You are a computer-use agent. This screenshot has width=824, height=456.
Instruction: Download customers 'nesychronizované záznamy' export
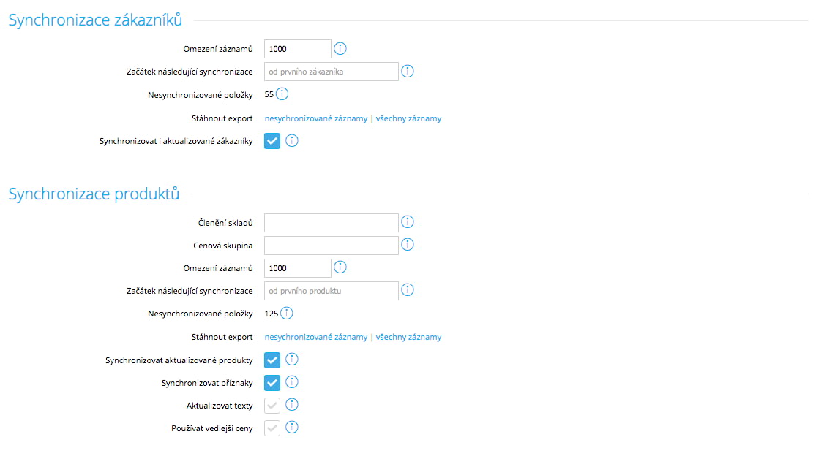[x=316, y=118]
